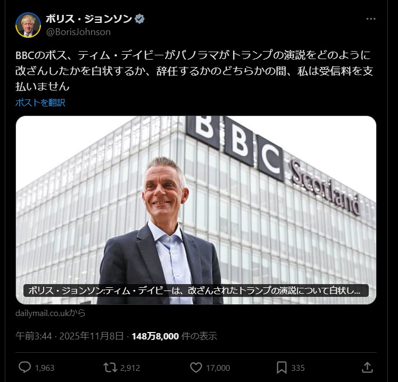
Task: Open Boris Johnson's profile avatar
Action: 28,24
